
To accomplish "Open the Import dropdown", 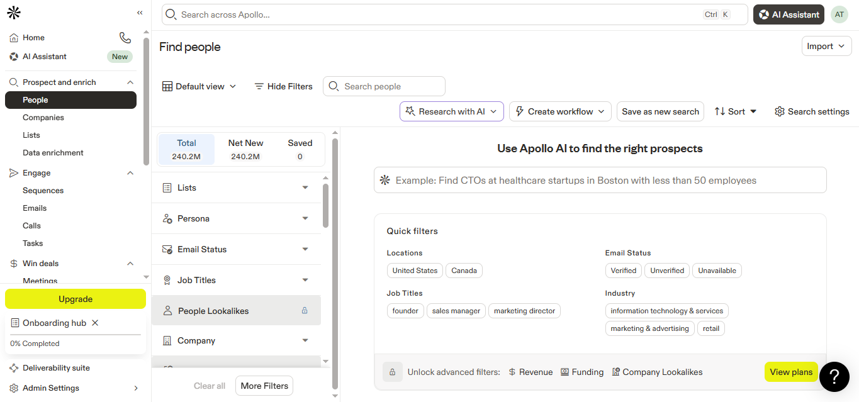I will [826, 46].
